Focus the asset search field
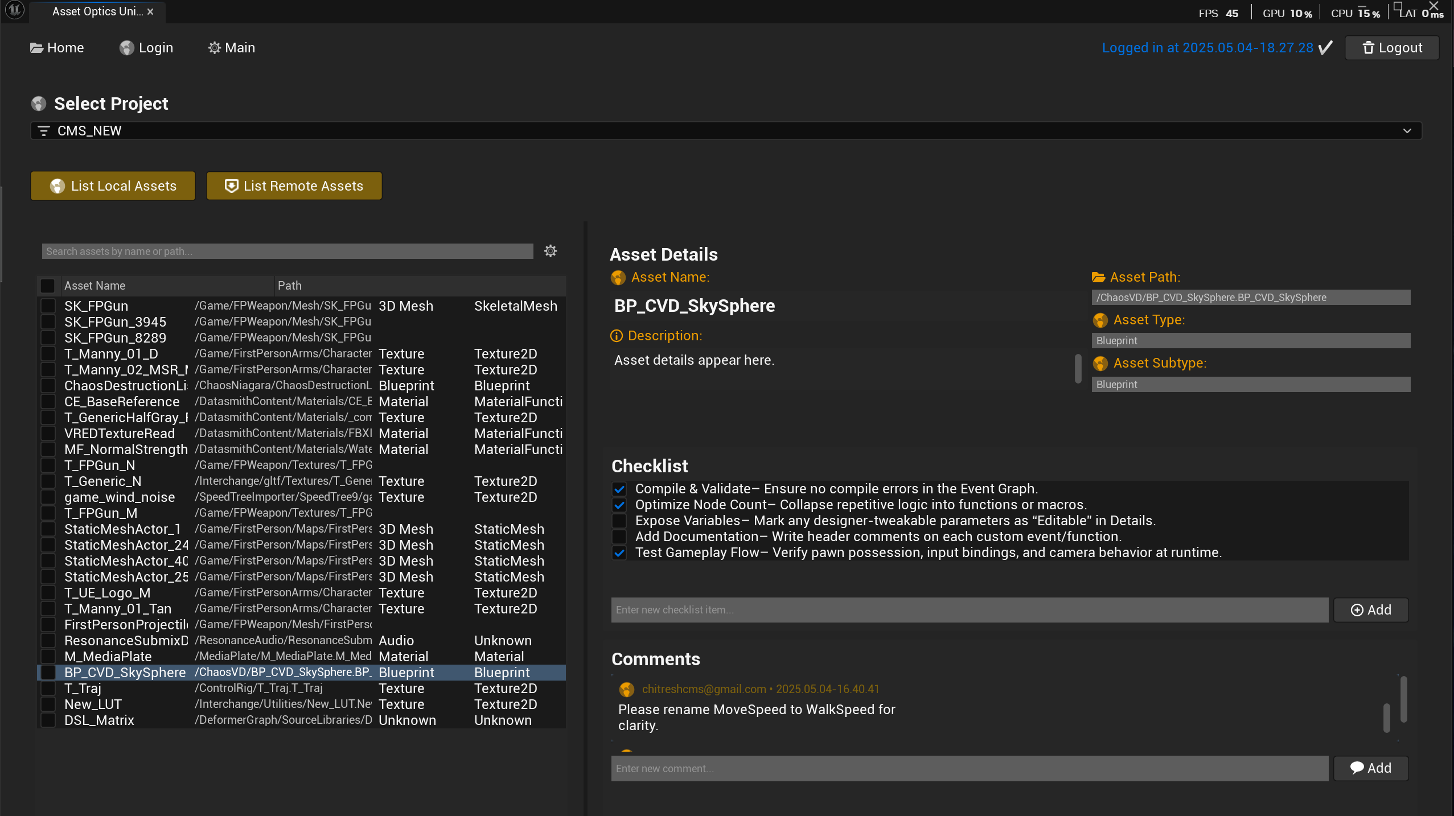 [287, 252]
